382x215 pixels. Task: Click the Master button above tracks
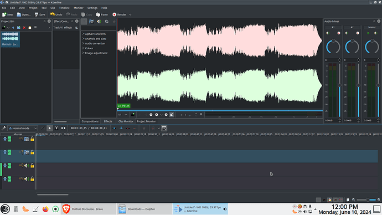[18, 134]
